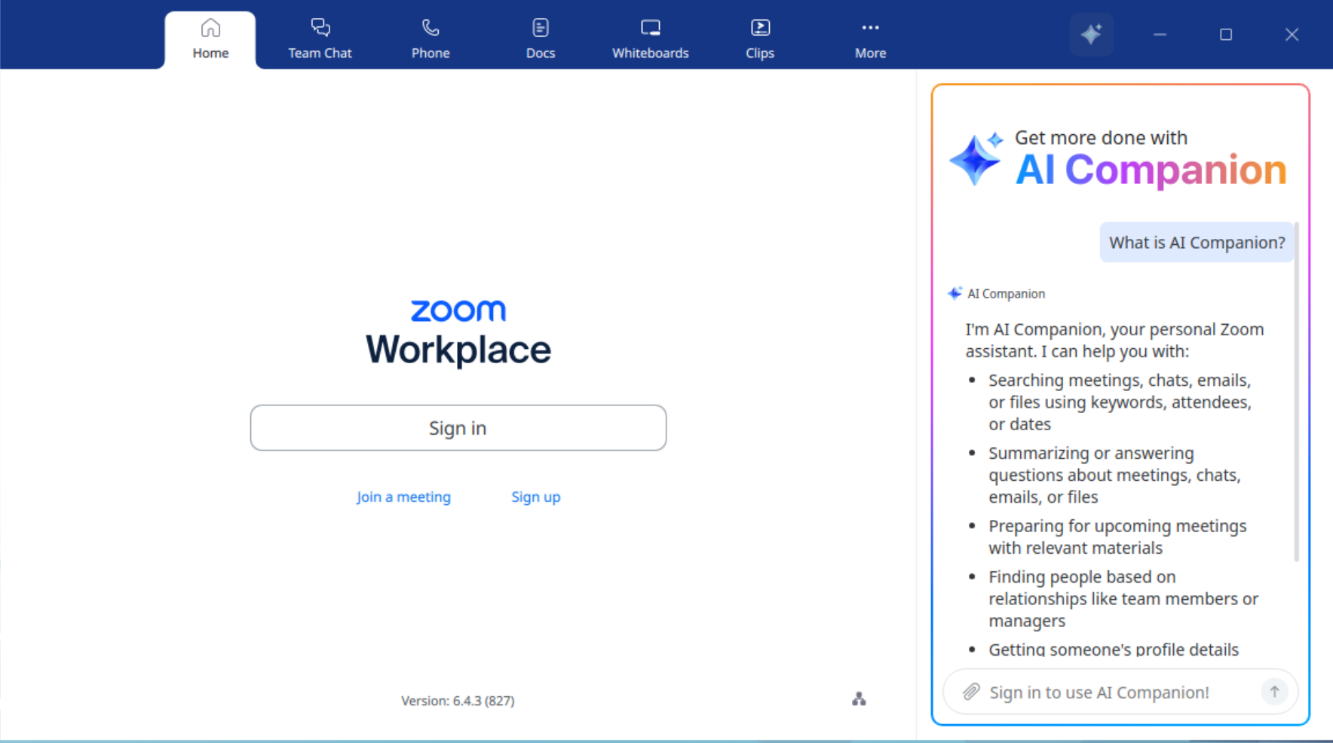Click the "What is AI Companion?" chat bubble
This screenshot has width=1333, height=743.
(1197, 242)
